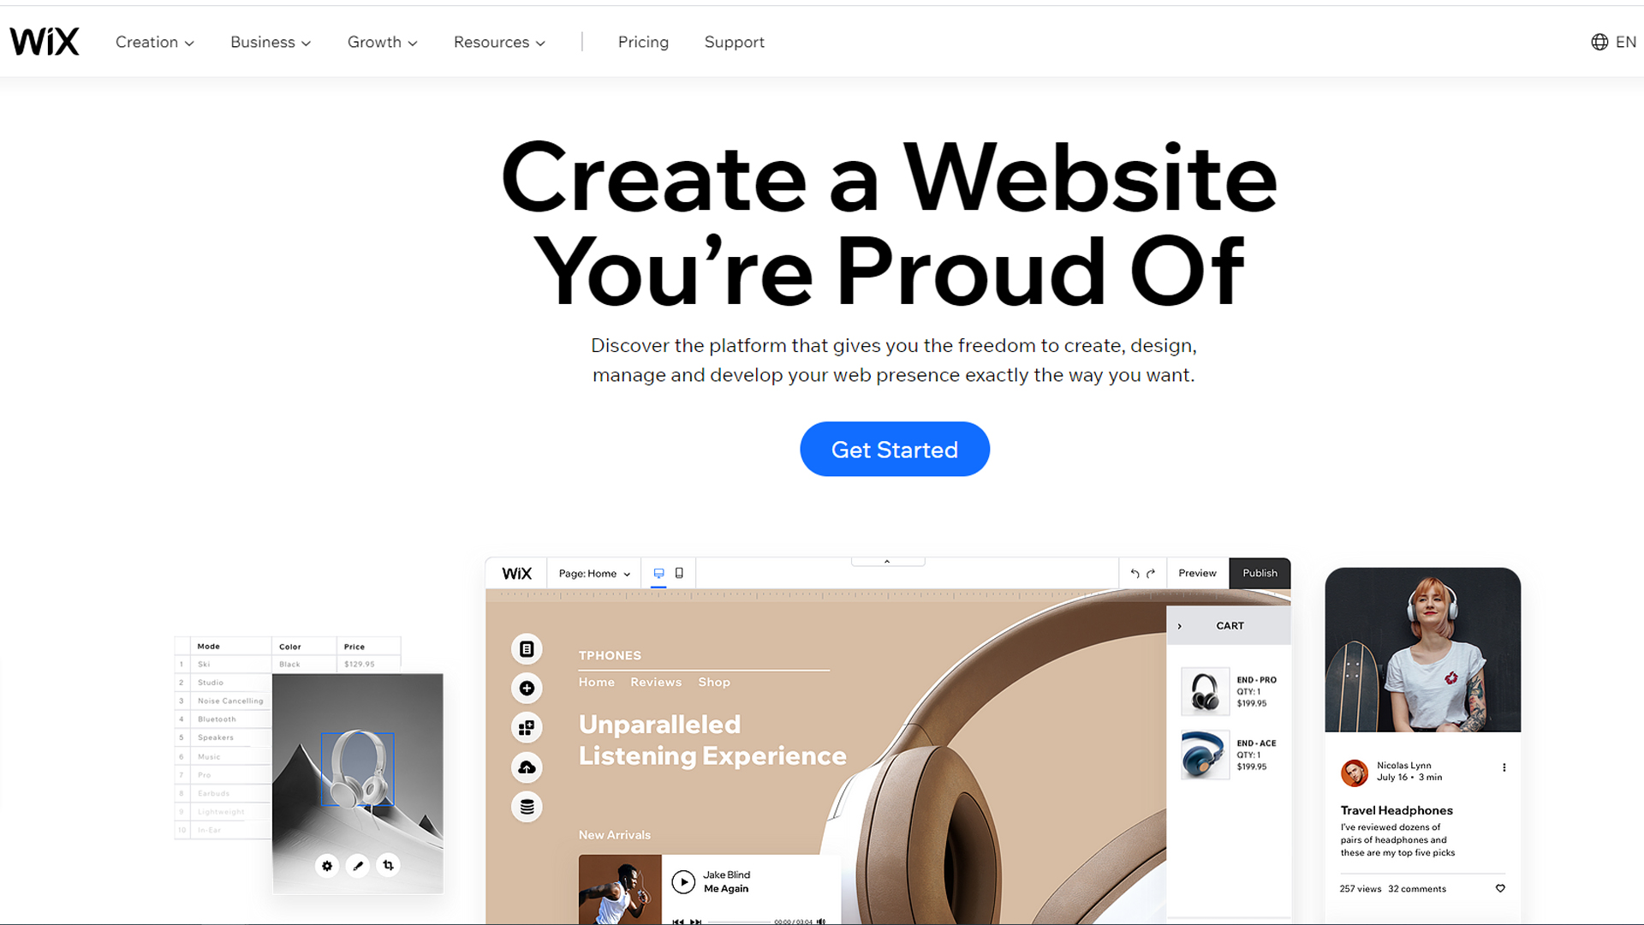Screen dimensions: 1644x925
Task: Expand the Business navigation dropdown
Action: click(270, 42)
